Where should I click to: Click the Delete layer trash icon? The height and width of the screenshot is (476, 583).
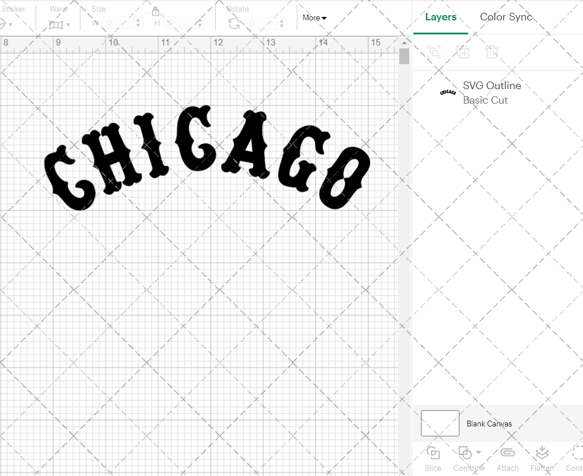click(x=491, y=52)
